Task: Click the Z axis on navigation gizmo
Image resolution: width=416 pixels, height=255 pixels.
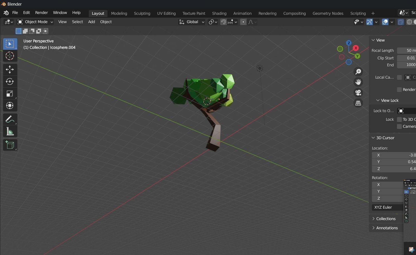Action: [x=349, y=43]
